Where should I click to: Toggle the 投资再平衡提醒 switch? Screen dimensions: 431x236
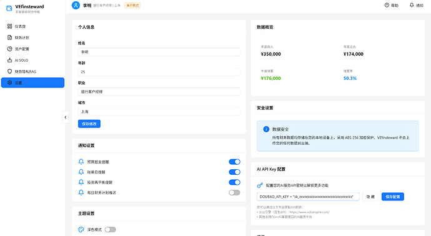(x=234, y=182)
